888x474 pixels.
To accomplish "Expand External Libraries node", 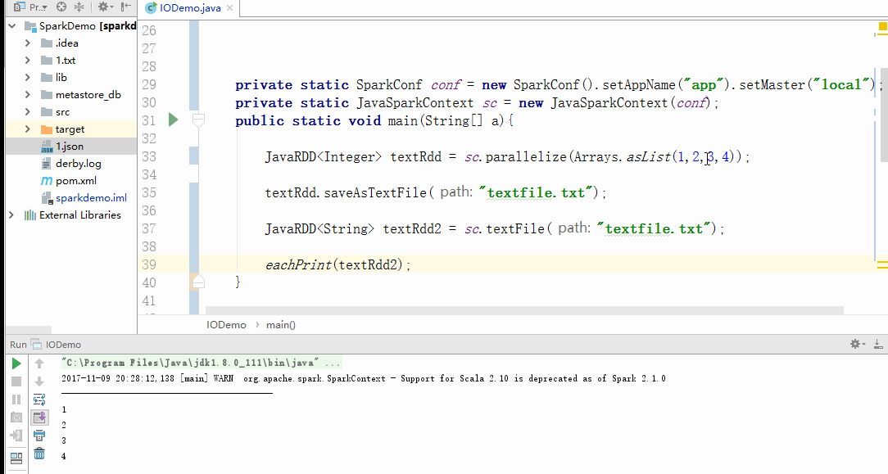I will pos(11,215).
